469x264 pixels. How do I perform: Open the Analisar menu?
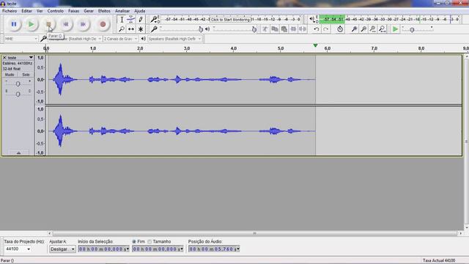(x=122, y=11)
